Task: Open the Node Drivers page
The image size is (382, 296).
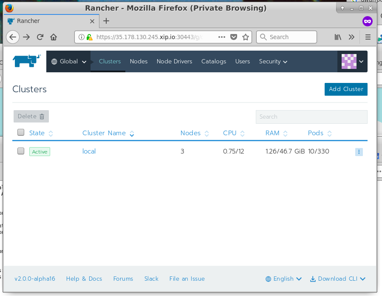Action: [175, 61]
